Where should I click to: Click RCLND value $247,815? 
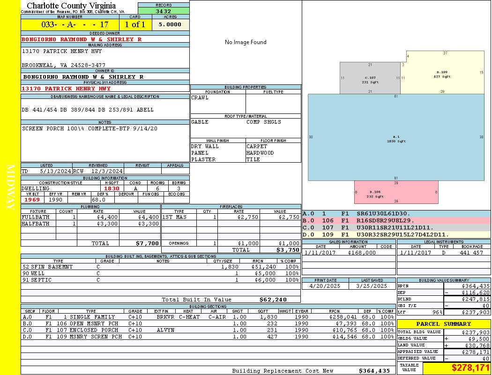tap(476, 300)
